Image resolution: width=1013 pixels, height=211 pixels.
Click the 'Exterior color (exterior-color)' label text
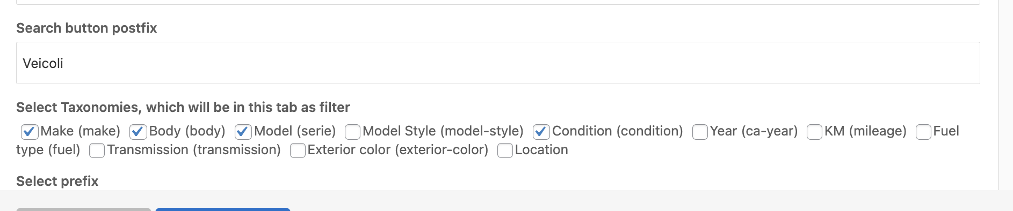[x=398, y=150]
